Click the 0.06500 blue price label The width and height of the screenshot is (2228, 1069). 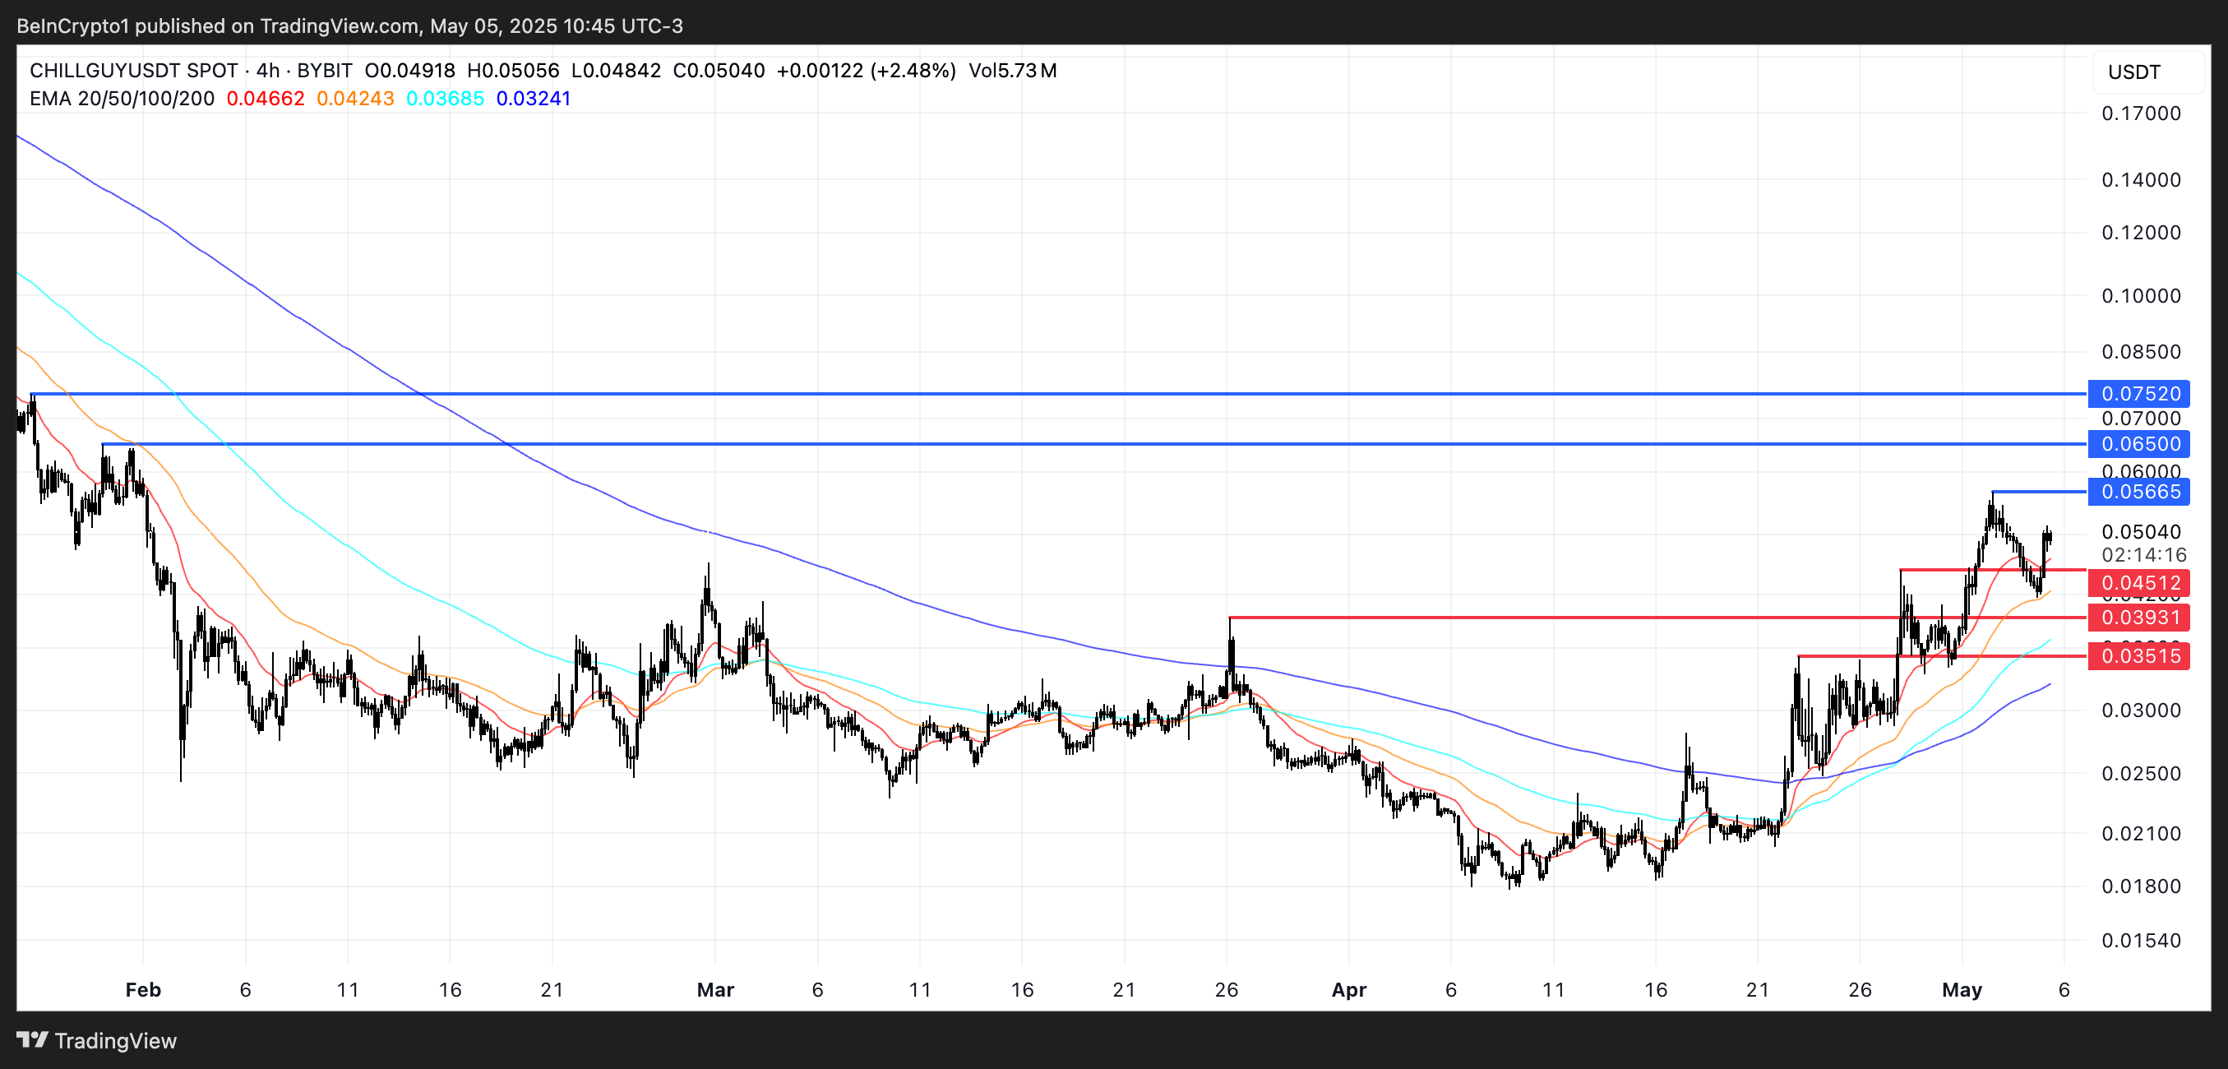[x=2138, y=444]
